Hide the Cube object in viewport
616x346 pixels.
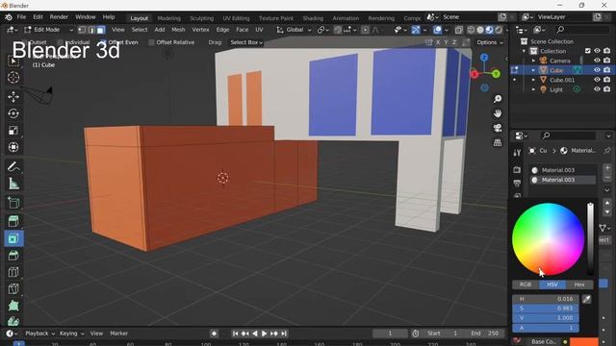coord(597,70)
